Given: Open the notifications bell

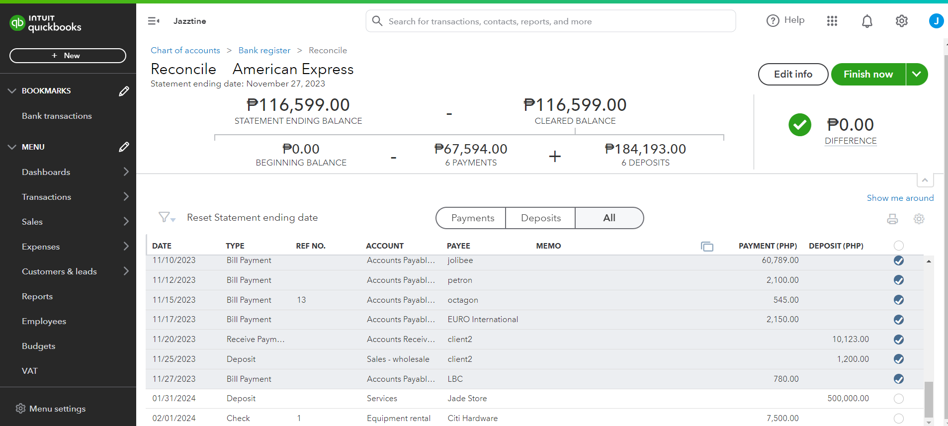Looking at the screenshot, I should coord(866,21).
